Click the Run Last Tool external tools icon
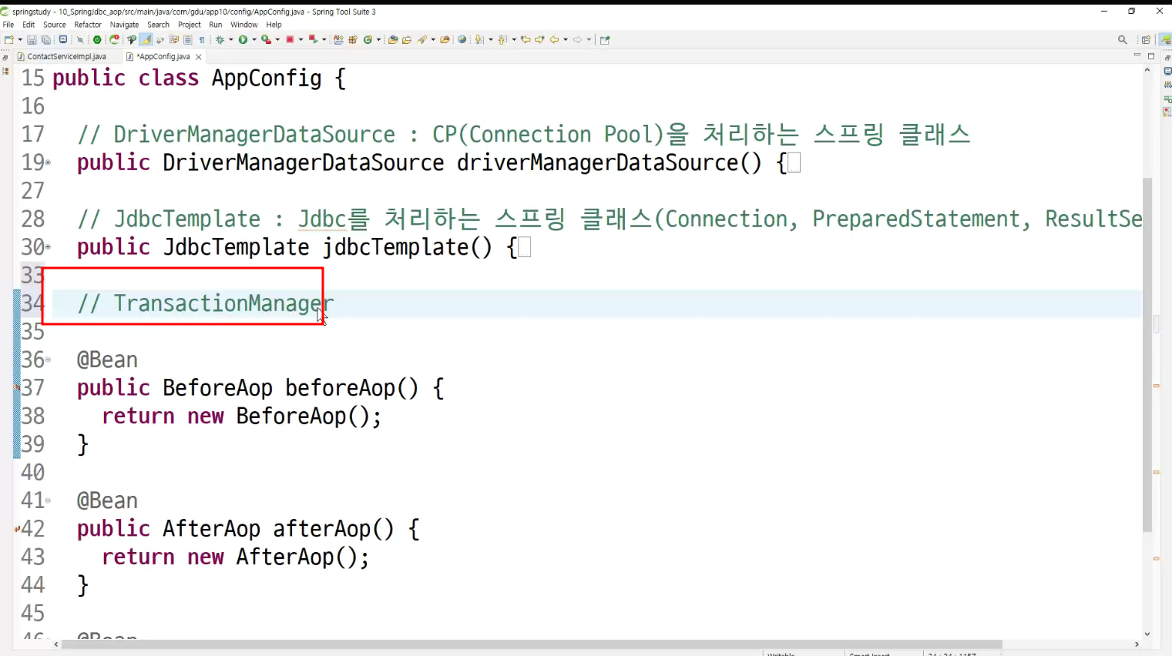The width and height of the screenshot is (1172, 656). coord(266,39)
